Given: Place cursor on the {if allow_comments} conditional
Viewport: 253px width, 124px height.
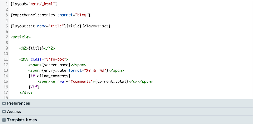Looking at the screenshot, I should pos(49,76).
